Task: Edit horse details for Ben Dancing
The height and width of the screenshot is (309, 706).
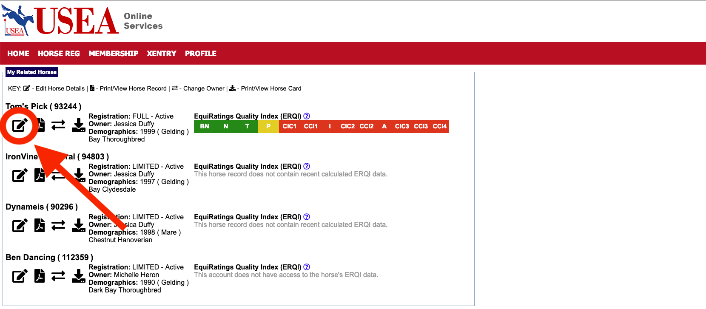Action: pyautogui.click(x=20, y=276)
